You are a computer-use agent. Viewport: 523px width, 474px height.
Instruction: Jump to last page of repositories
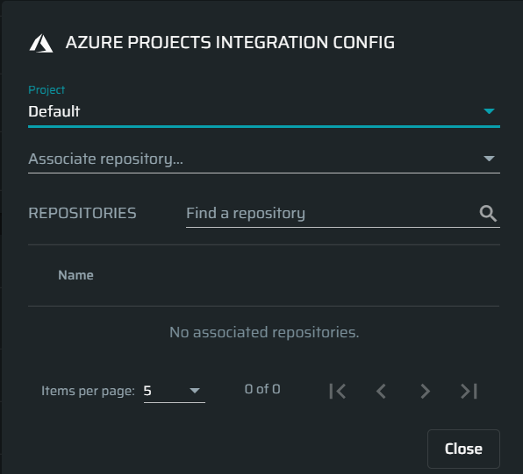click(469, 391)
